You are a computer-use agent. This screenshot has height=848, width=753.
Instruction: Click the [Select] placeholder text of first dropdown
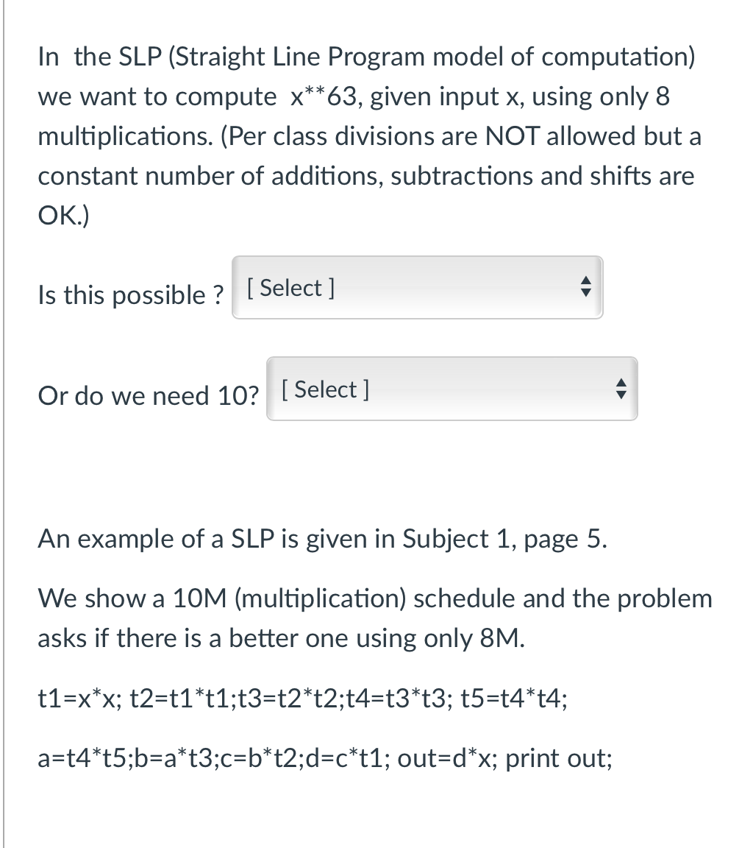[x=290, y=288]
